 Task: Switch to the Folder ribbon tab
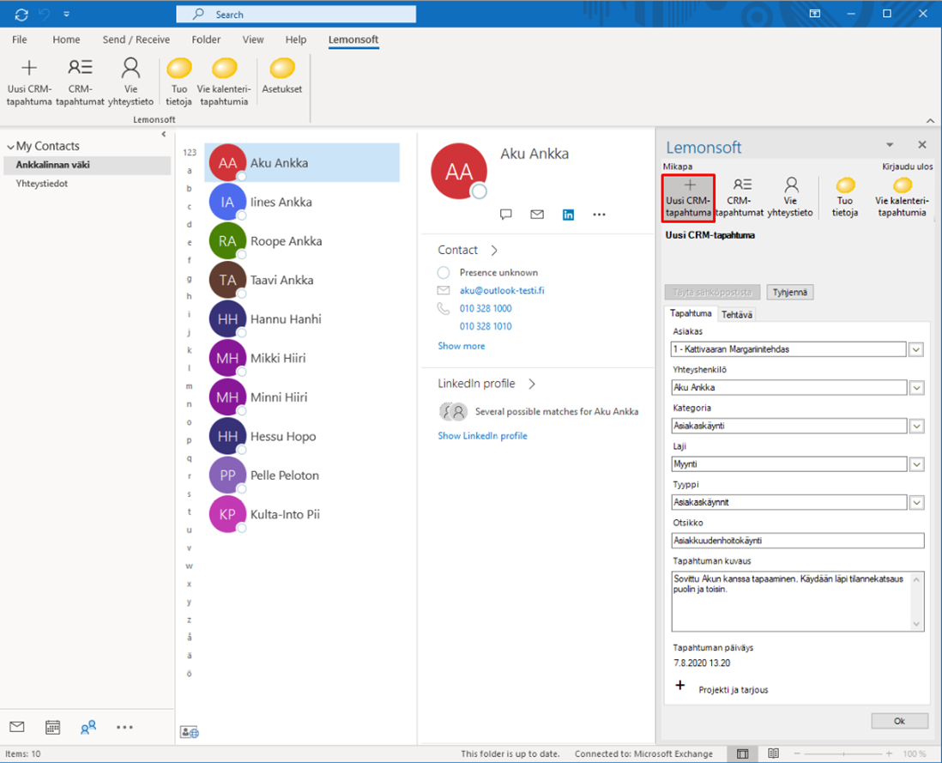coord(206,39)
